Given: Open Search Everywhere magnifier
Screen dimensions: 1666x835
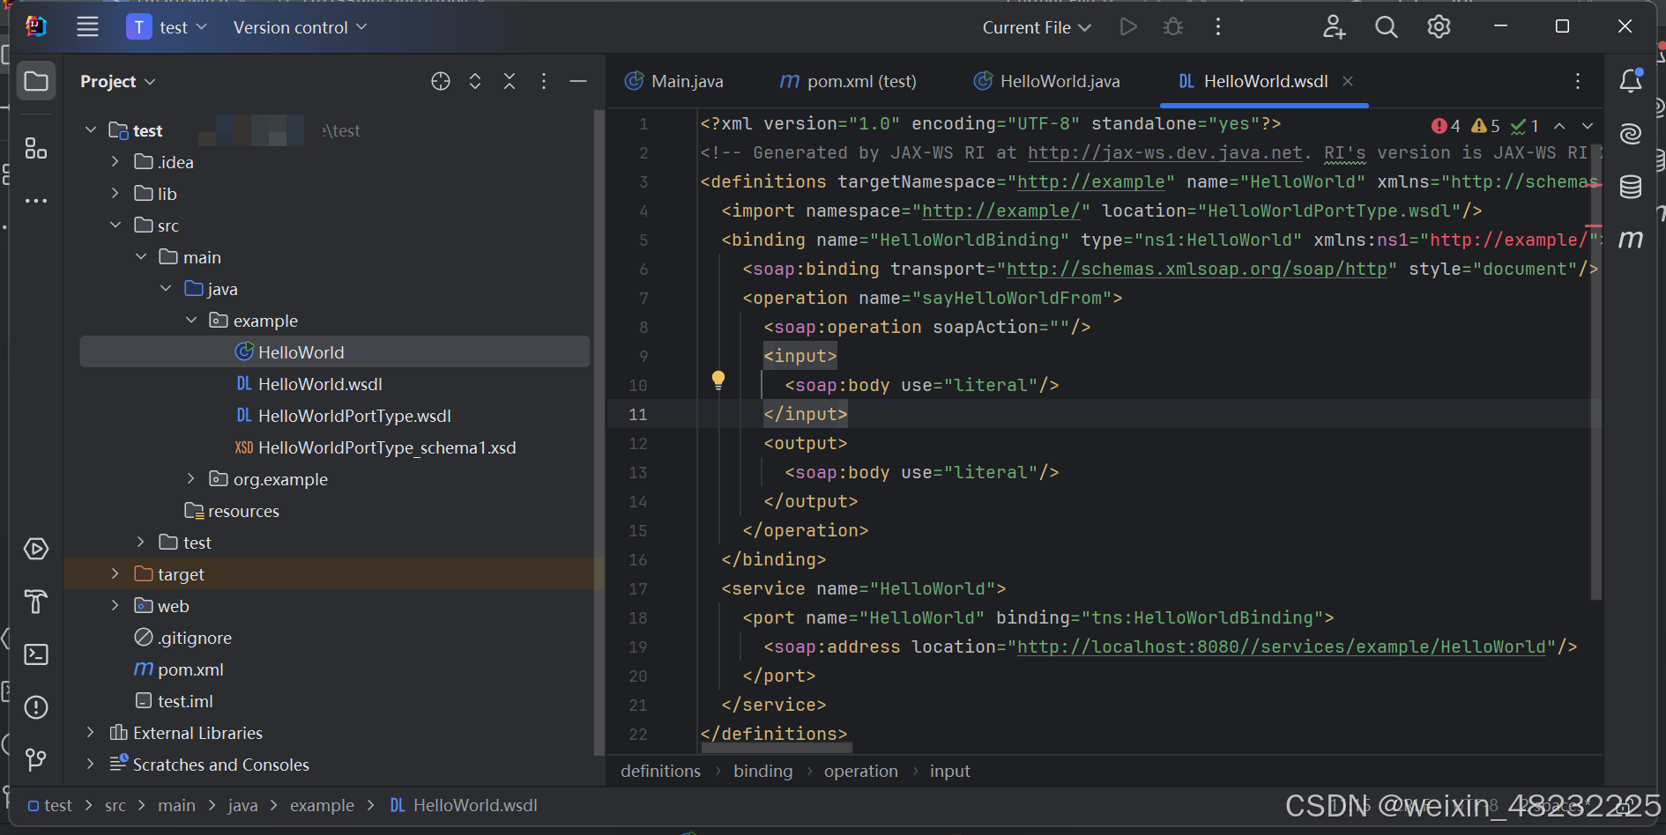Looking at the screenshot, I should click(1387, 26).
